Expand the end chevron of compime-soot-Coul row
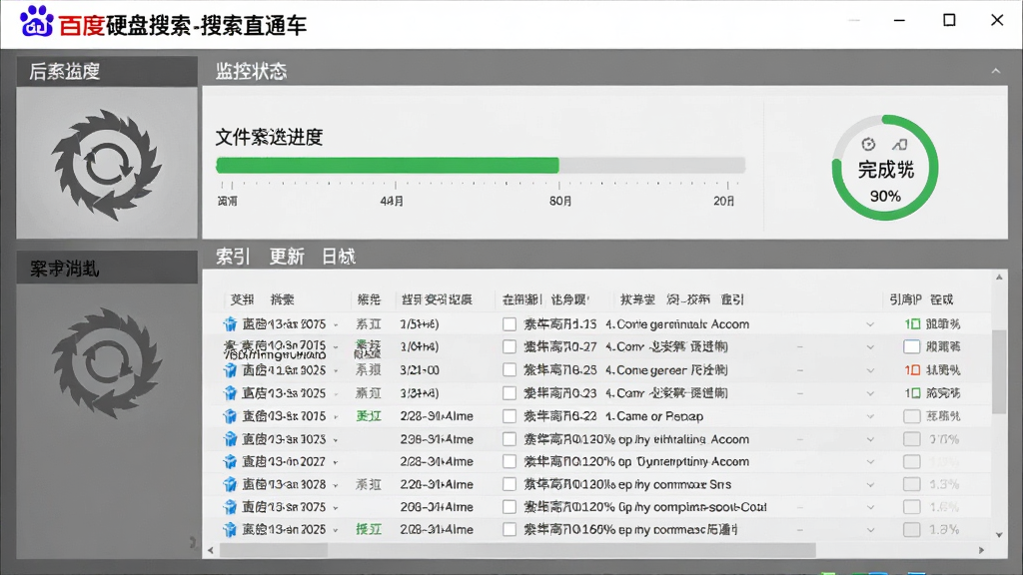 click(x=870, y=506)
